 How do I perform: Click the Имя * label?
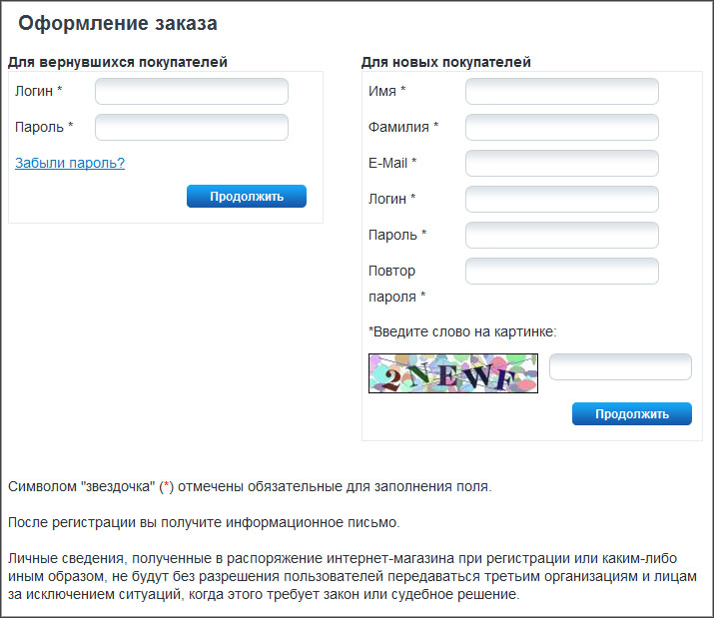[387, 91]
